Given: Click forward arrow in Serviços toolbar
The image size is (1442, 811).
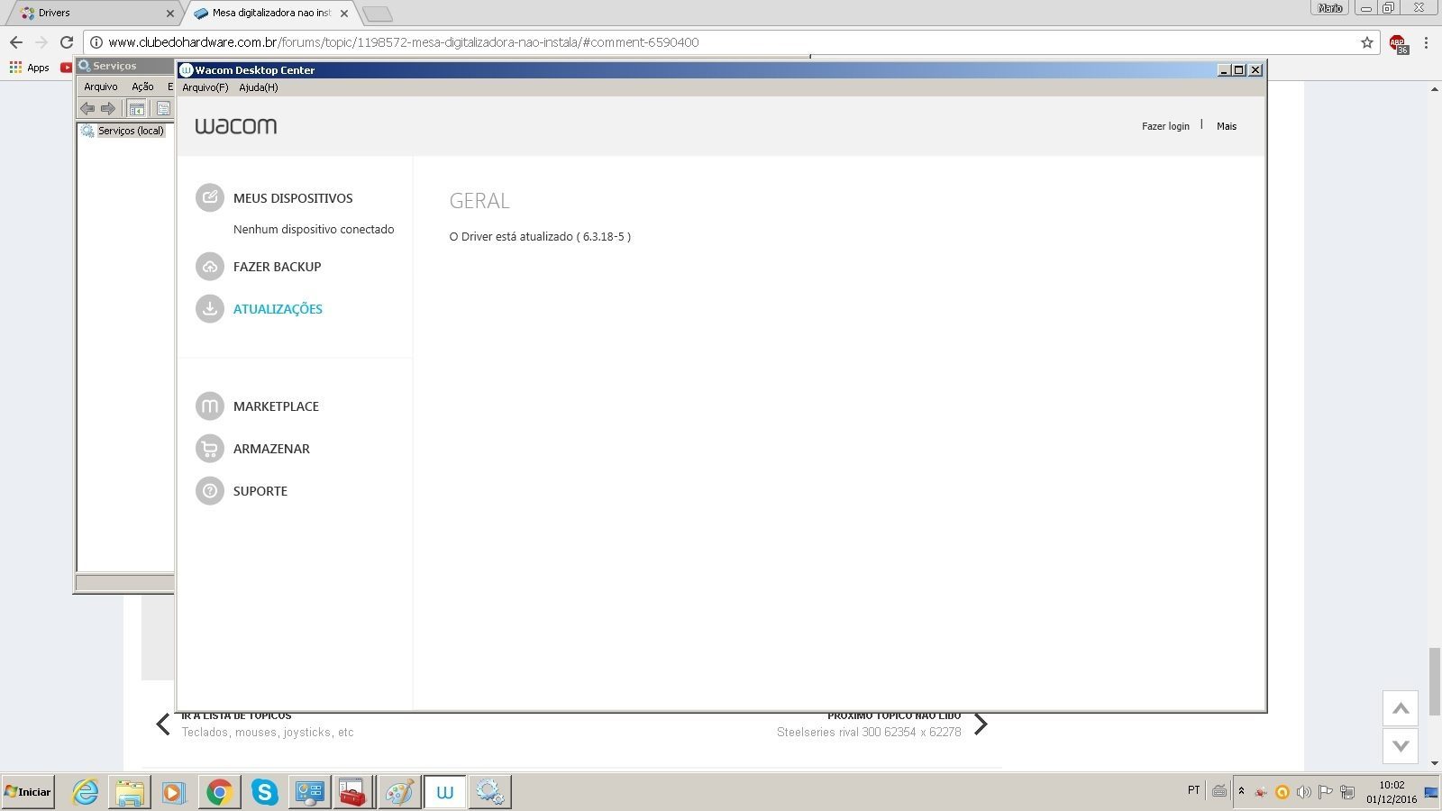Looking at the screenshot, I should tap(108, 108).
